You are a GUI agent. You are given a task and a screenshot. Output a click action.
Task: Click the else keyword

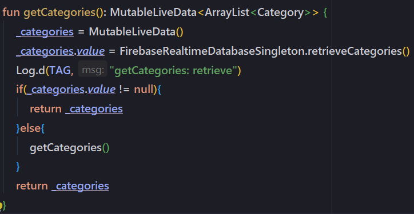[x=31, y=128]
